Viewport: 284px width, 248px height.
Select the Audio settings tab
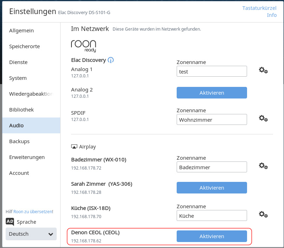pyautogui.click(x=31, y=126)
